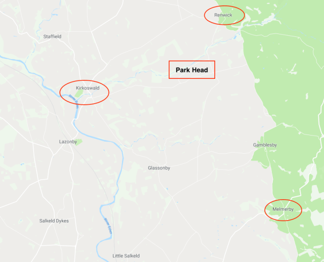Image resolution: width=324 pixels, height=262 pixels.
Task: Click the Lazonby village label
Action: pos(68,142)
